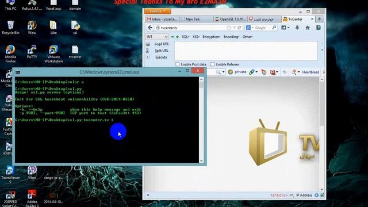Go back with Firefox back arrow
Screen dimensions: 368x207
click(x=149, y=28)
